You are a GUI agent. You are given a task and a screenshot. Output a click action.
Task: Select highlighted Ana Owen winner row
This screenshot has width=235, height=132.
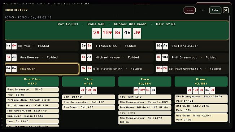point(42,69)
